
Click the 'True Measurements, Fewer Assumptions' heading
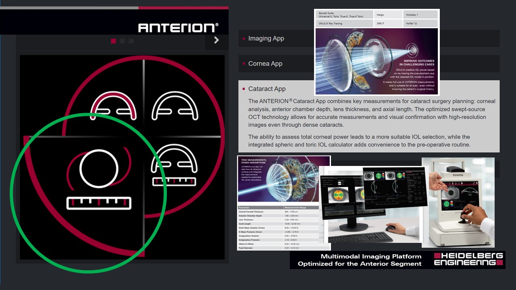253,161
